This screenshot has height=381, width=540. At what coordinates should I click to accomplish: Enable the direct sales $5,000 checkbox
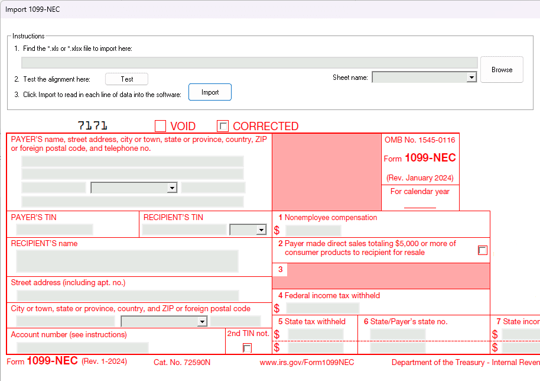(483, 250)
